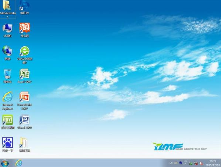The width and height of the screenshot is (221, 168).
Task: Open the Excel 2007 desktop shortcut
Action: click(25, 76)
